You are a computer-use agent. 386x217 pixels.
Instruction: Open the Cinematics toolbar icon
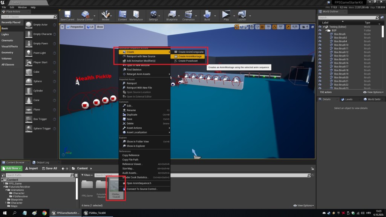(188, 15)
